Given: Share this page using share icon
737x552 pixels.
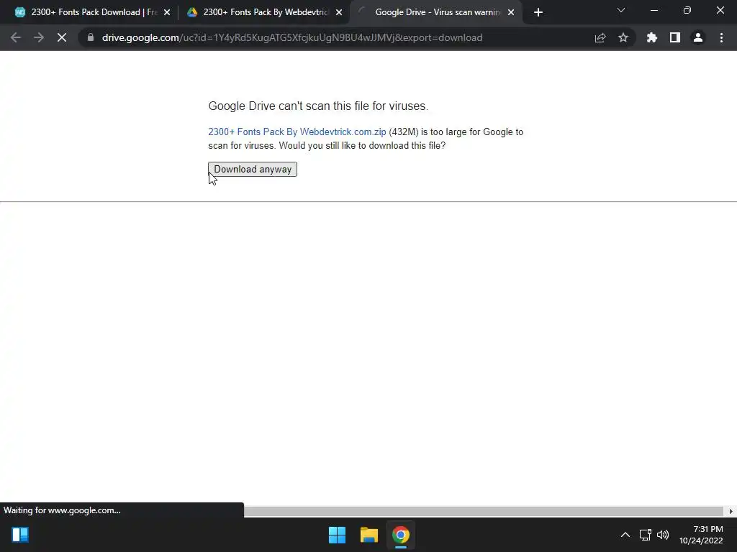Looking at the screenshot, I should (x=600, y=37).
